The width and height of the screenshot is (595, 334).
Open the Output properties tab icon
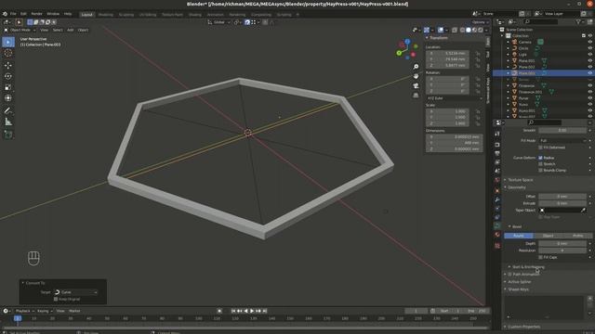pos(497,153)
